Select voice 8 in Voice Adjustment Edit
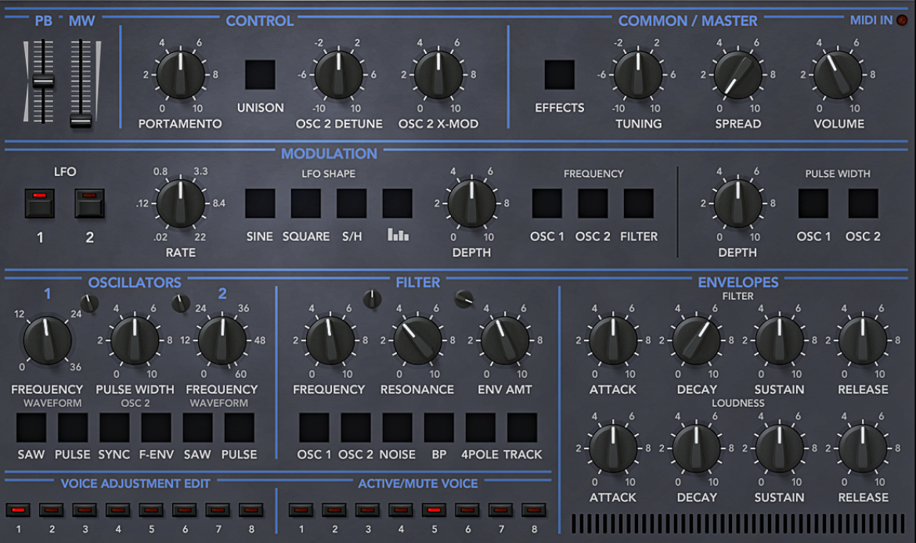The height and width of the screenshot is (543, 916). coord(251,510)
